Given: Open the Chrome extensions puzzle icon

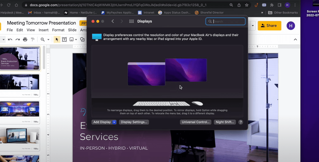Looking at the screenshot, I should 272,5.
